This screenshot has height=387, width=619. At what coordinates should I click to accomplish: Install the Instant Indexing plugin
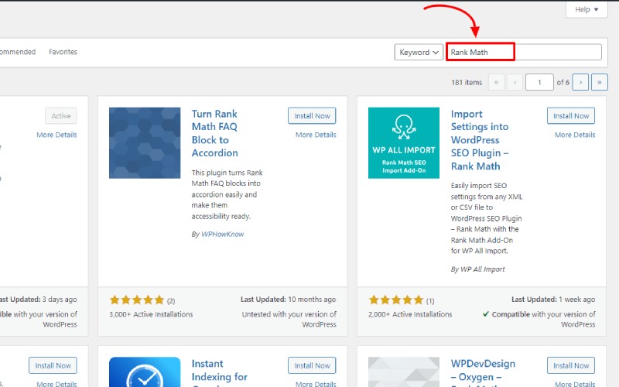312,365
